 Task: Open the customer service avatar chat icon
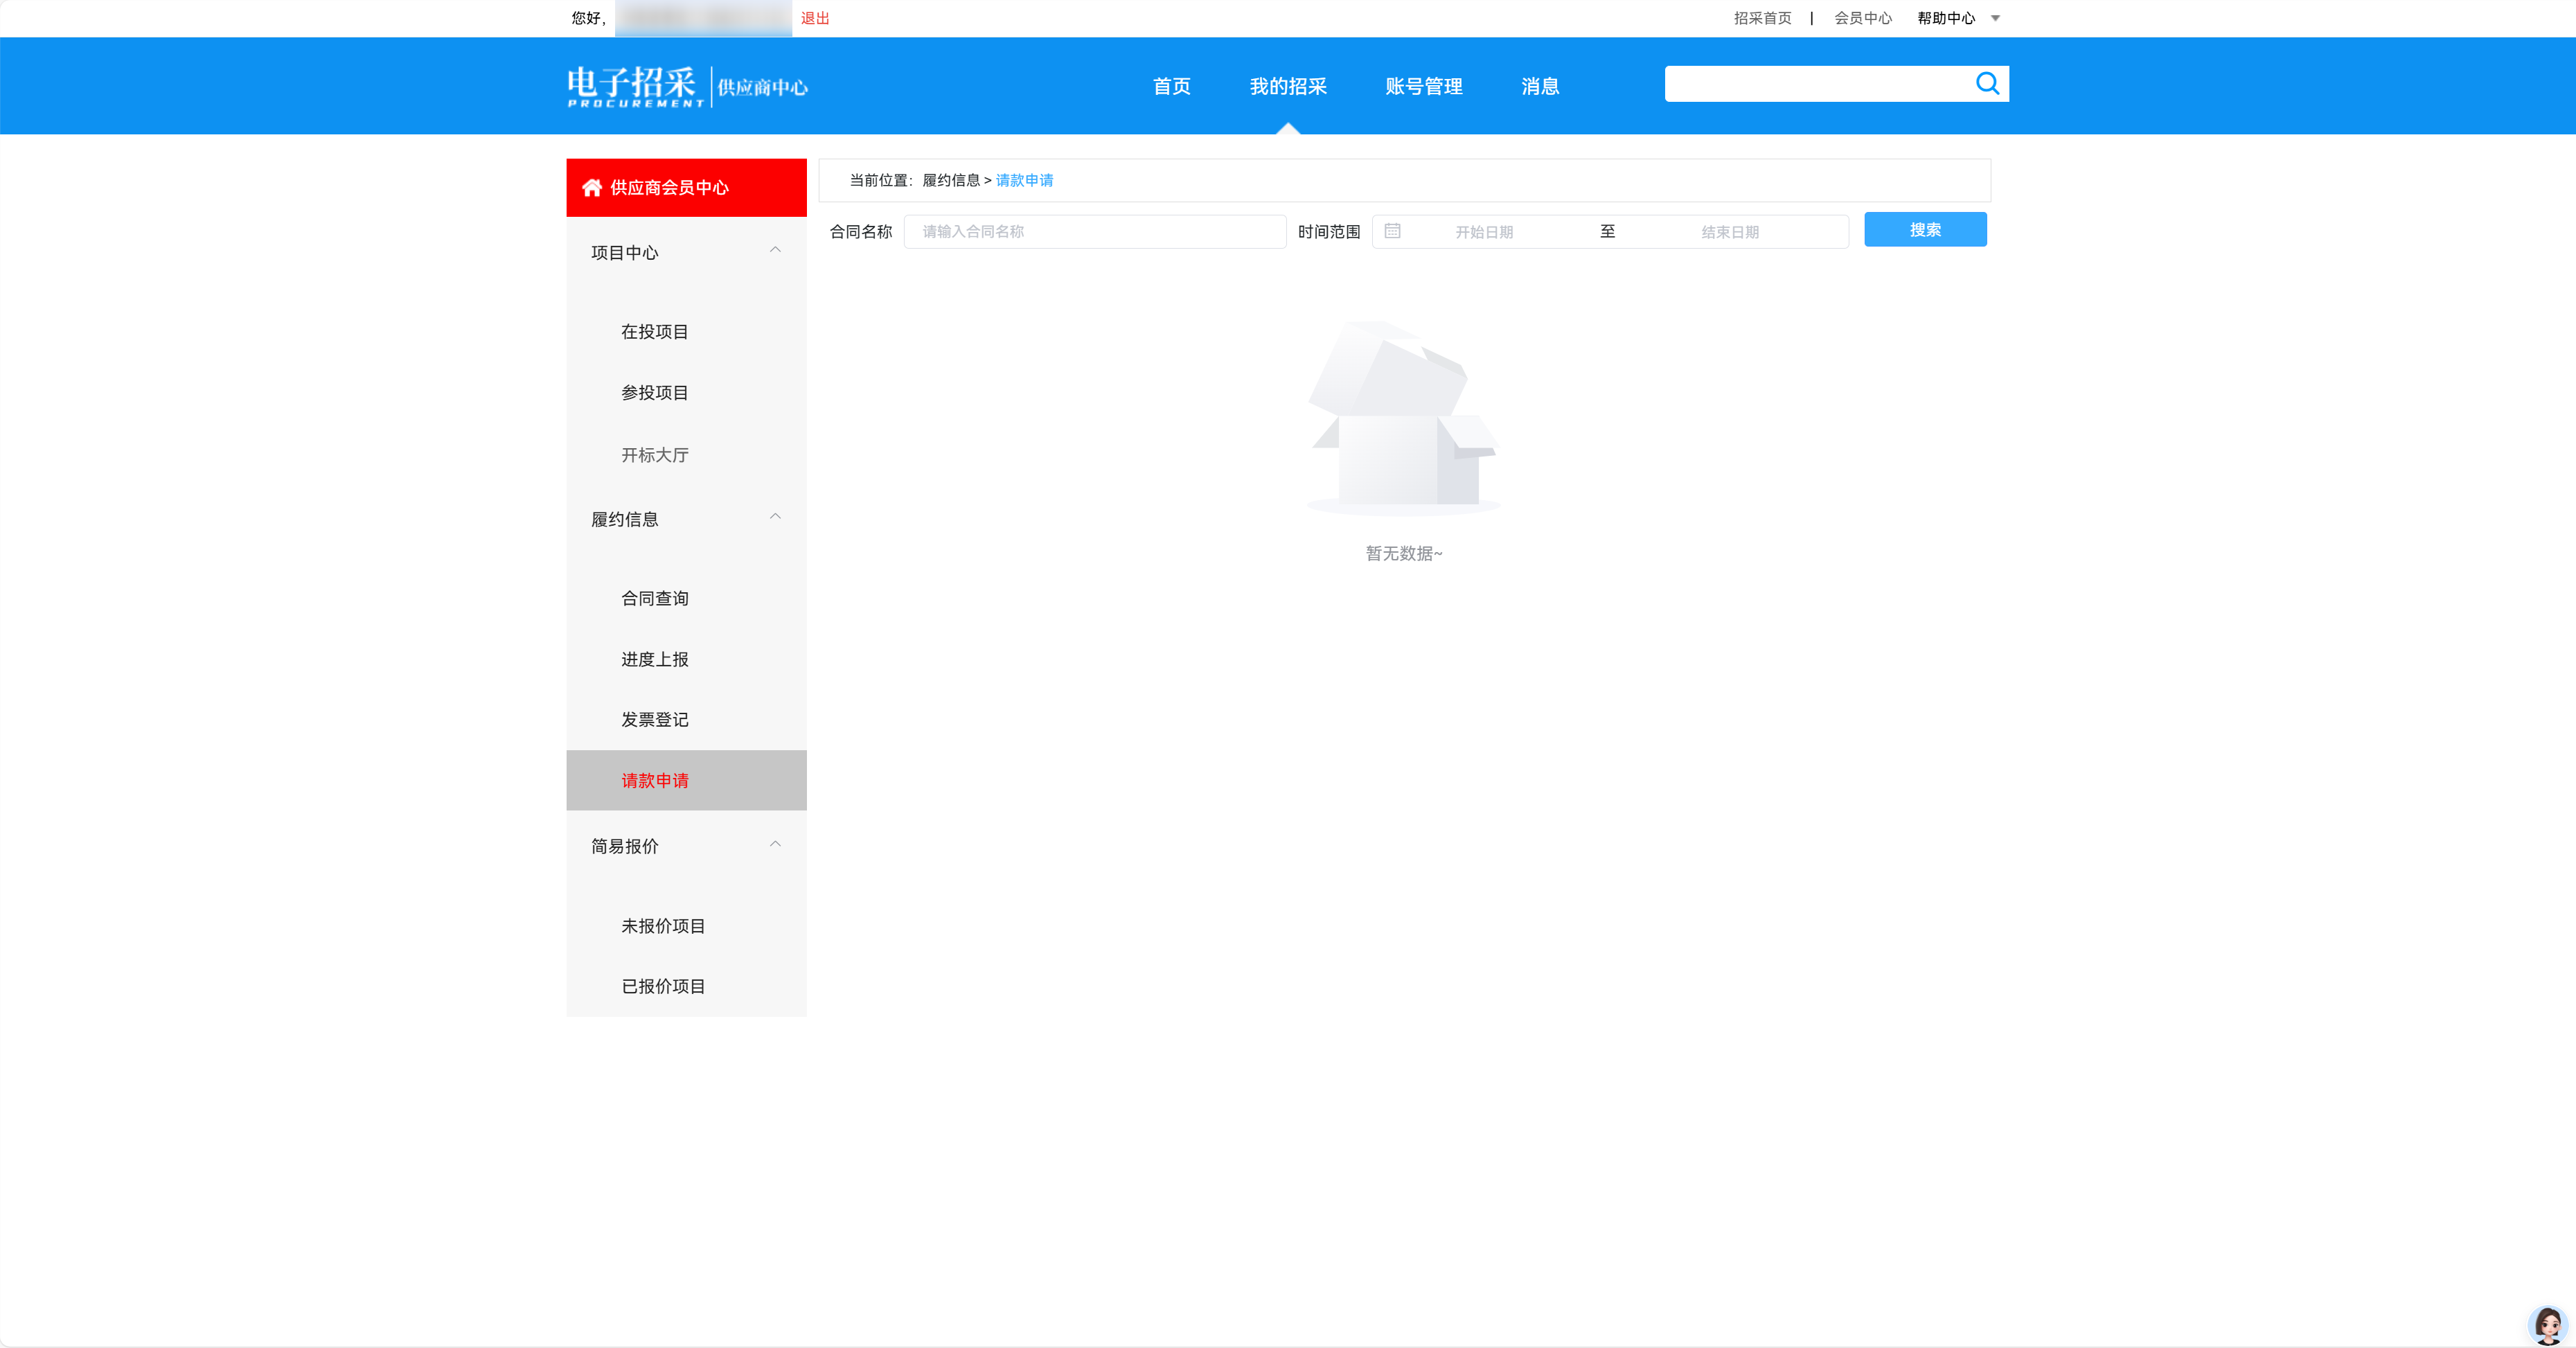click(x=2547, y=1325)
